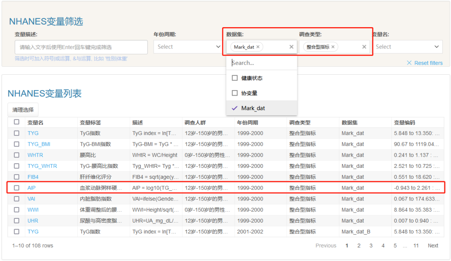The width and height of the screenshot is (451, 261).
Task: Open the 年份周期 Select dropdown
Action: [187, 47]
